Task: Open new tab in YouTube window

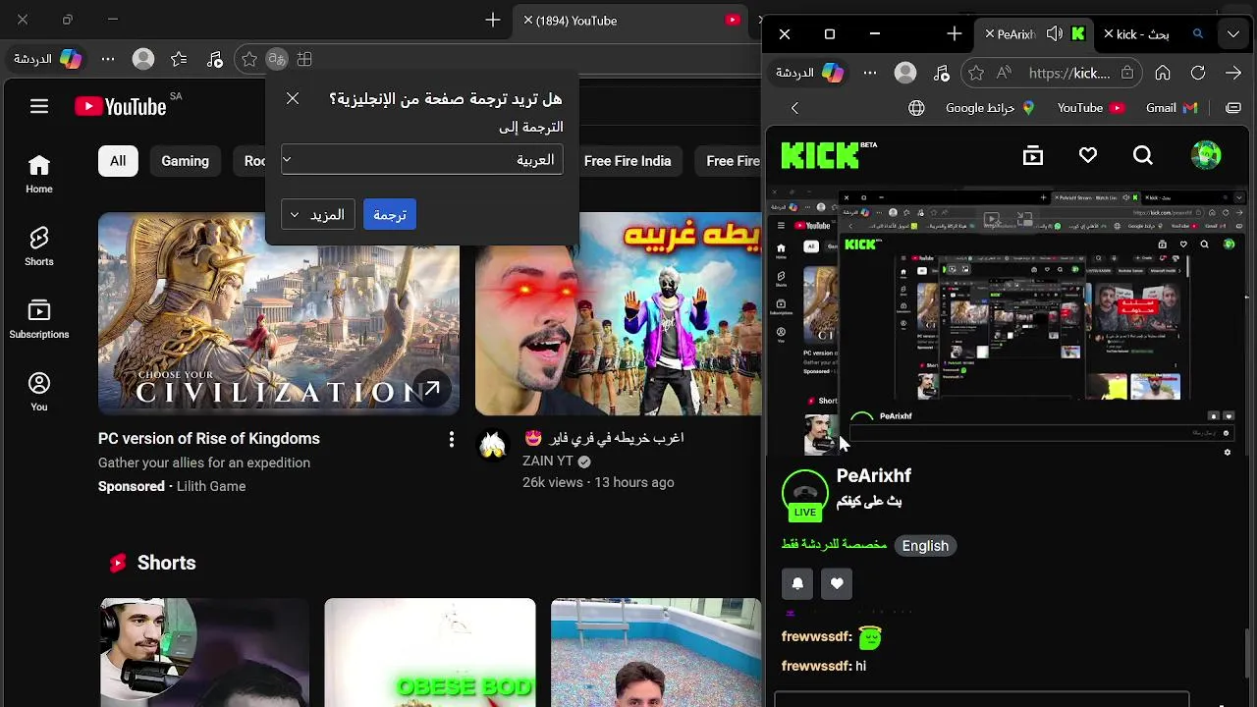Action: (493, 21)
